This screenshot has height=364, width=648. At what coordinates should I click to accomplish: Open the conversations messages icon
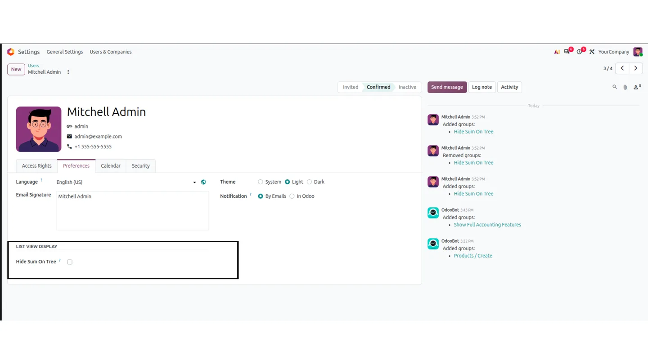567,52
